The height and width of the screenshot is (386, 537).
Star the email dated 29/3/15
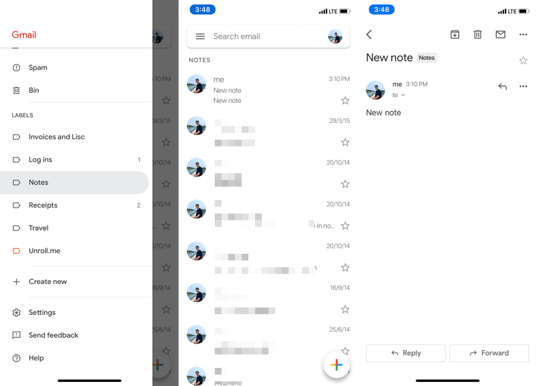tap(345, 142)
